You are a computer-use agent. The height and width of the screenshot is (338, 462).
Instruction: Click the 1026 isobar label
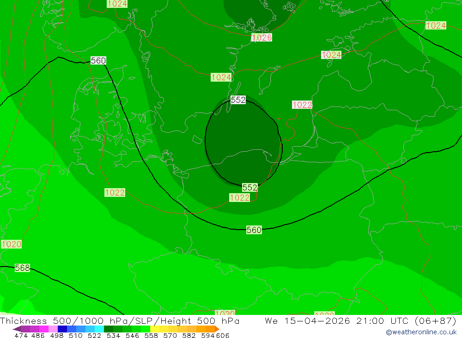pyautogui.click(x=261, y=37)
